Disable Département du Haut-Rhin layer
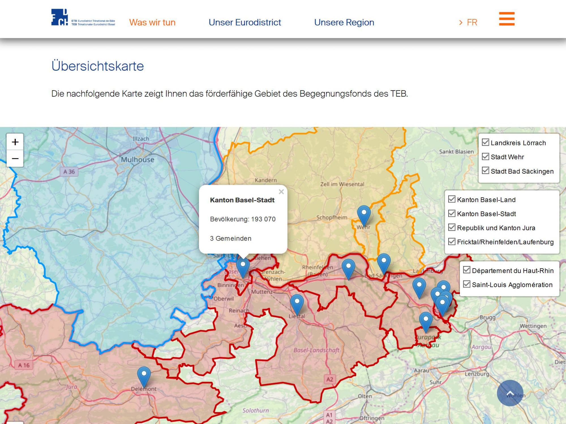 467,270
